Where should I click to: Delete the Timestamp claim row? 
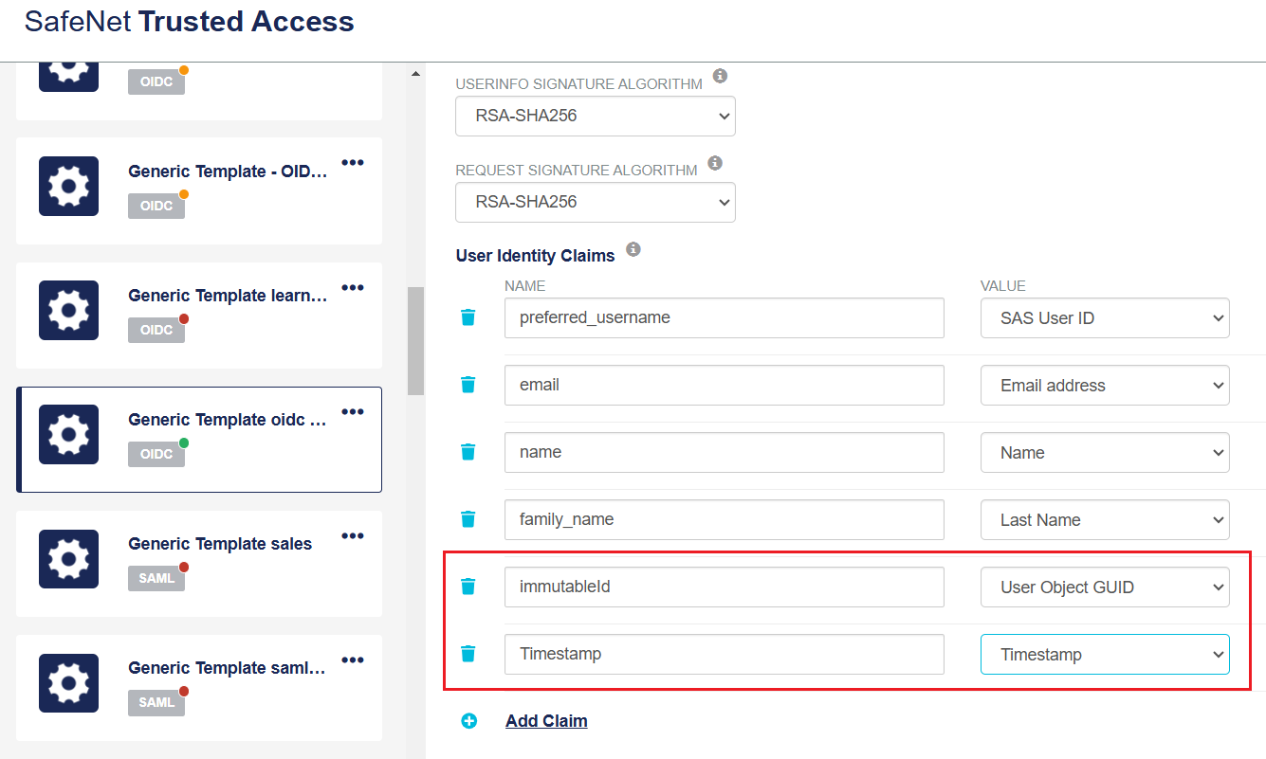pos(468,654)
